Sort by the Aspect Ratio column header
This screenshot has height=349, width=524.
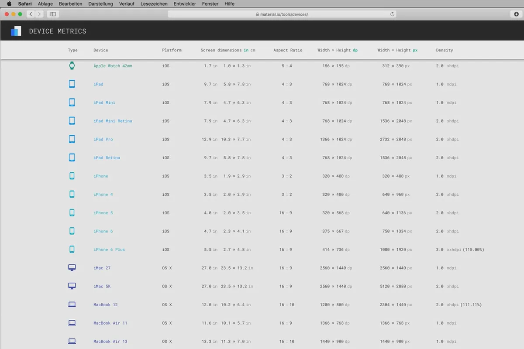288,50
